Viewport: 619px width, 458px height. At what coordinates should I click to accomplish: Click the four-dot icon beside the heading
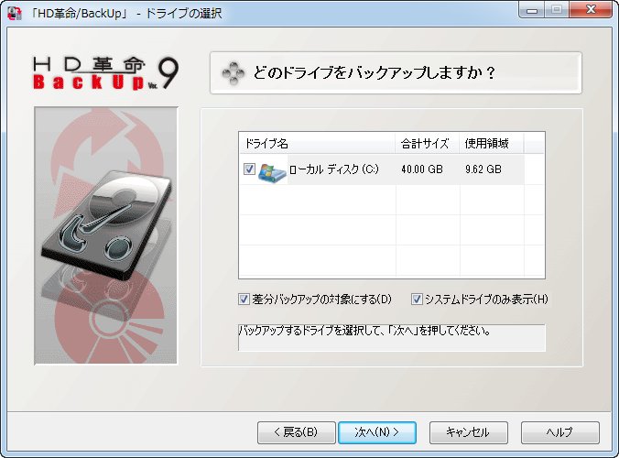click(233, 73)
